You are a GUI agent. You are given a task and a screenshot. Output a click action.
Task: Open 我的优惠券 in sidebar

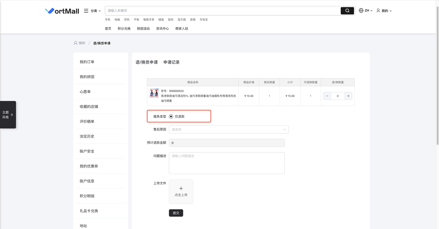click(89, 166)
